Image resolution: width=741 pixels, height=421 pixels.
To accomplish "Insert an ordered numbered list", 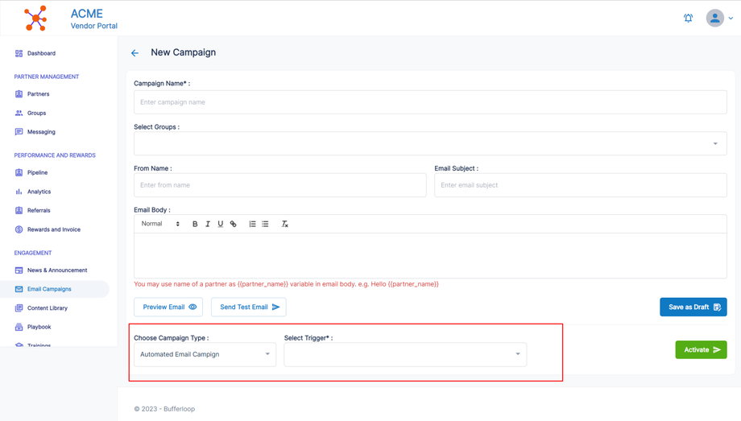I will click(252, 225).
